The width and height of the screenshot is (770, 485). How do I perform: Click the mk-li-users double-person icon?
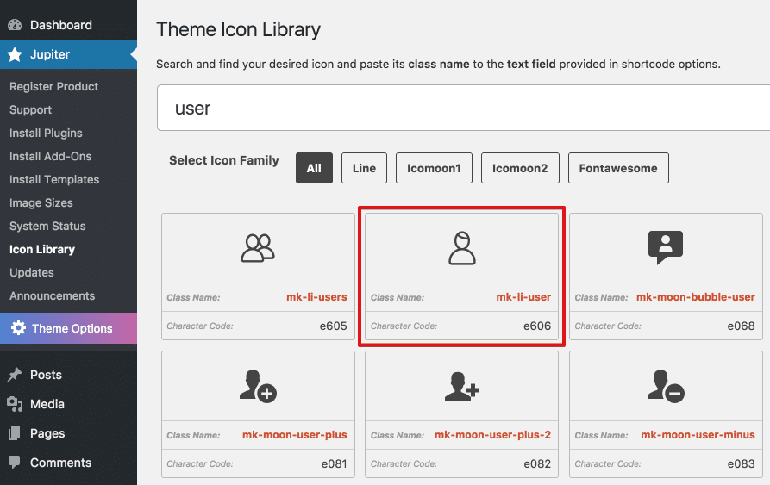258,248
